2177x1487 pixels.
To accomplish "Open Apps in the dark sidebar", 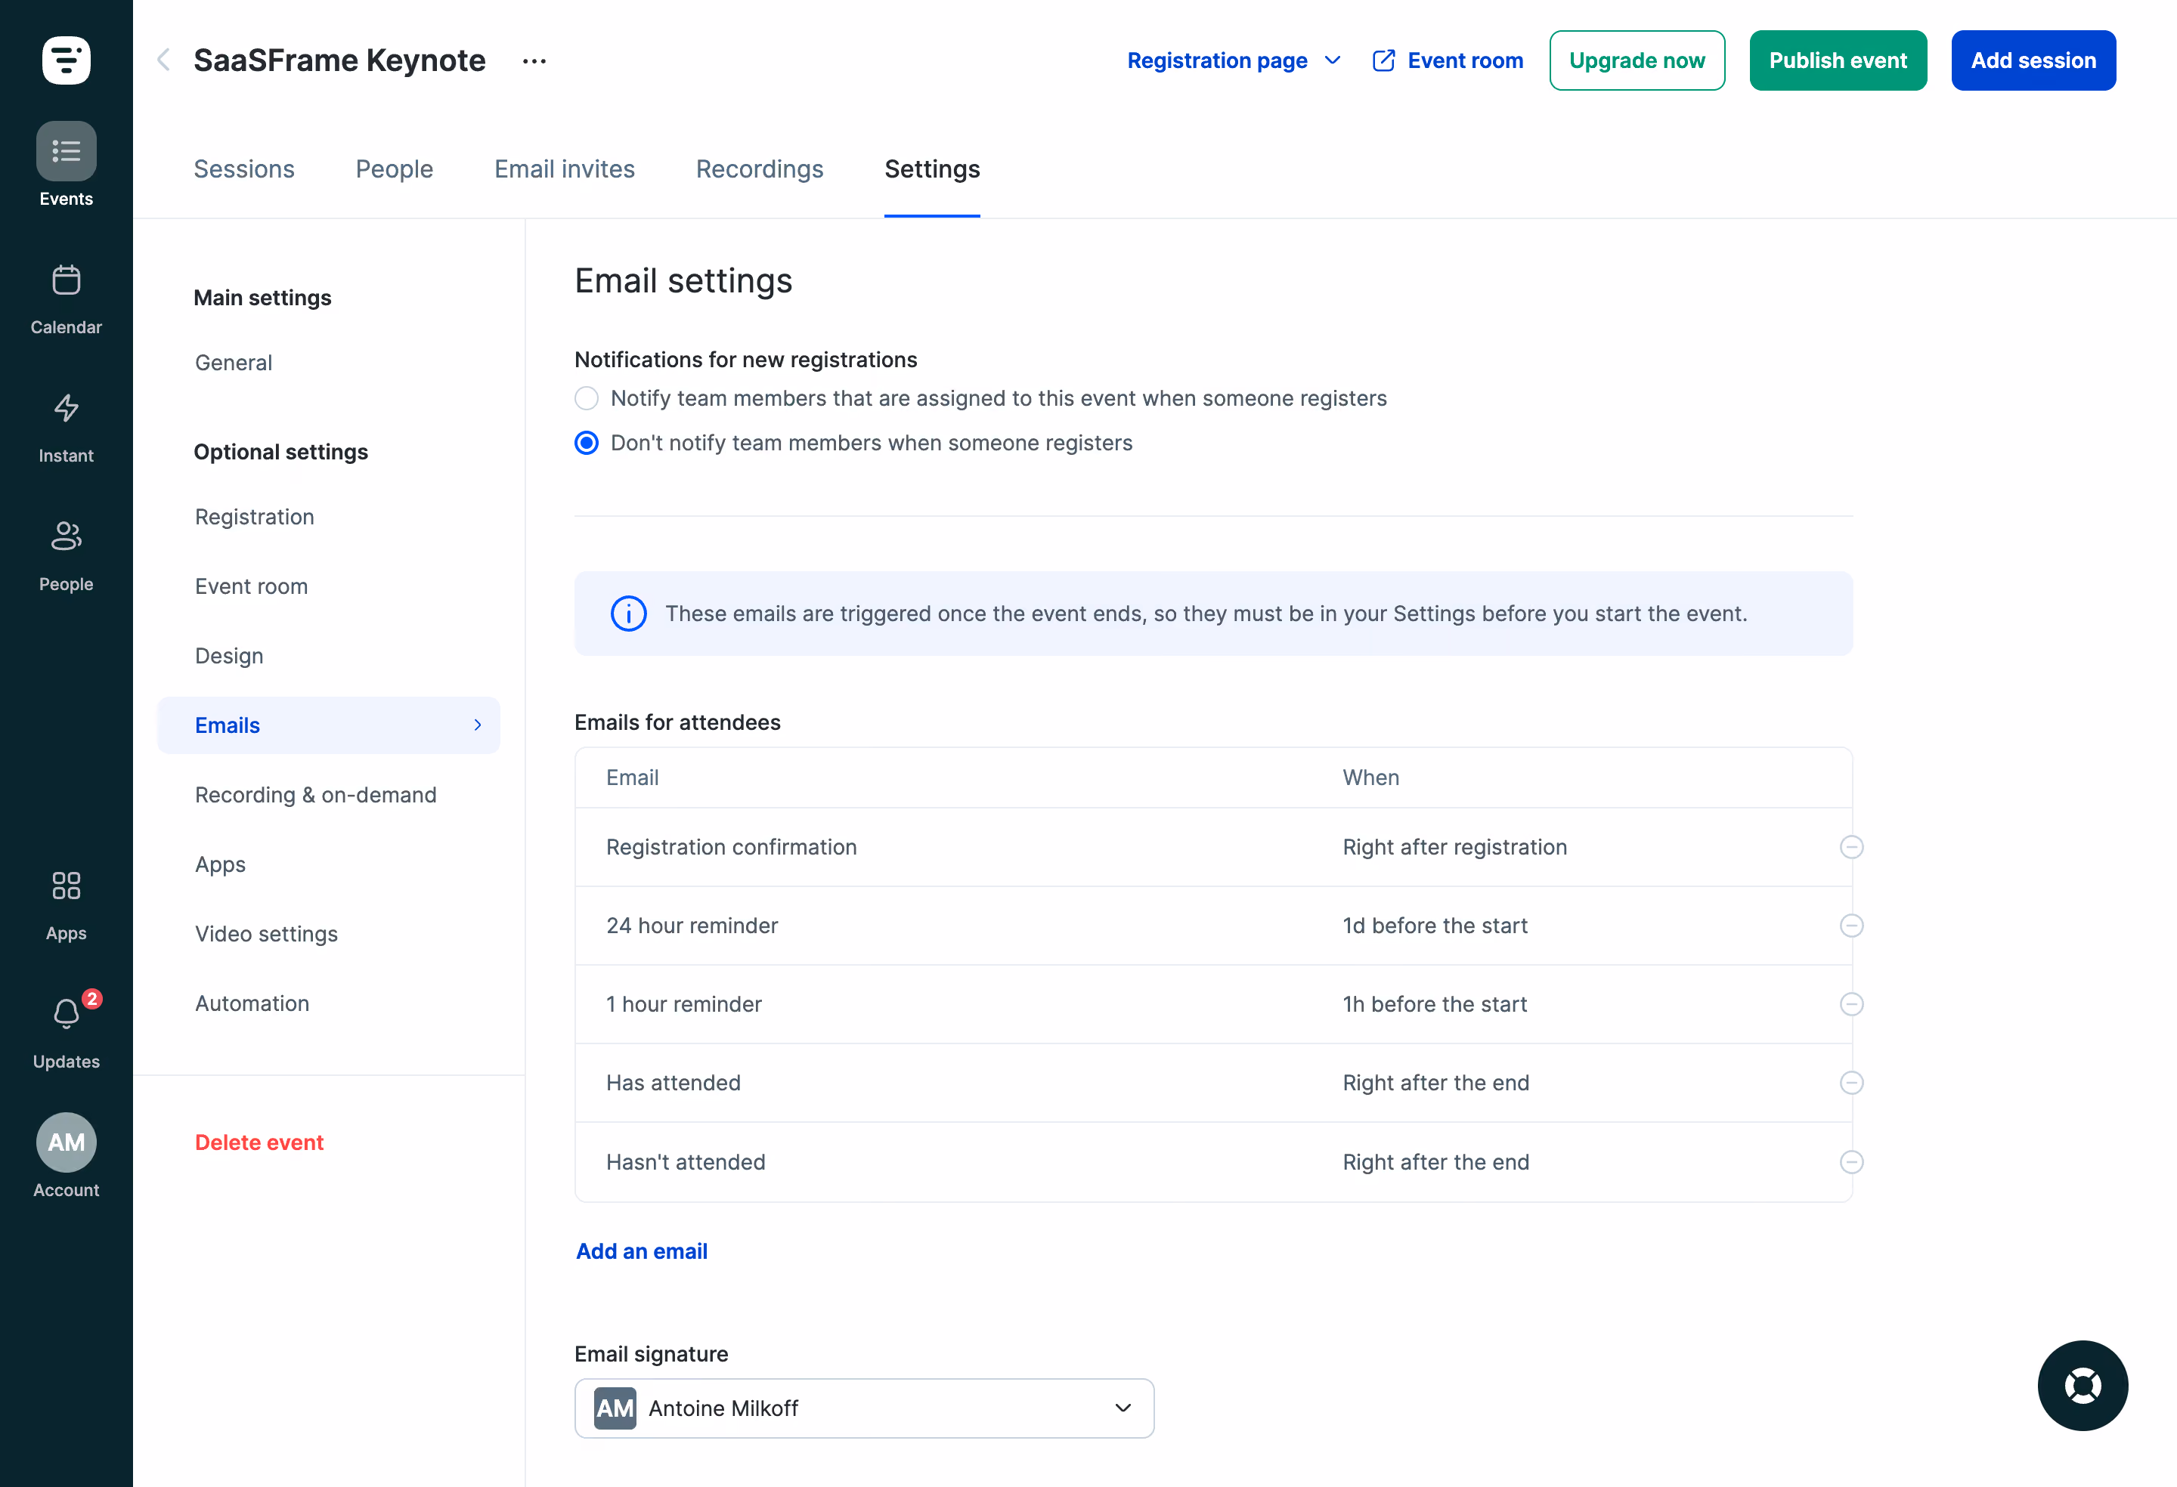I will pyautogui.click(x=66, y=905).
